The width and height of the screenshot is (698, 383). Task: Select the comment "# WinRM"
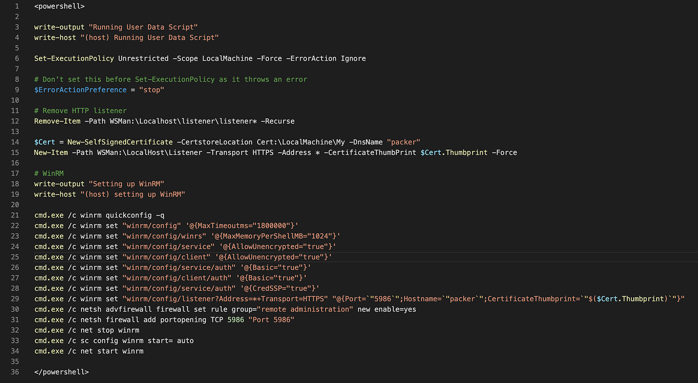tap(49, 173)
